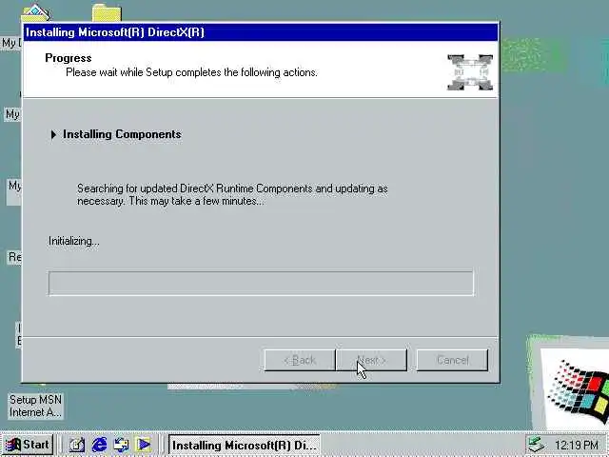Click the Installing Components step label
Screen dimensions: 609x457
(122, 134)
